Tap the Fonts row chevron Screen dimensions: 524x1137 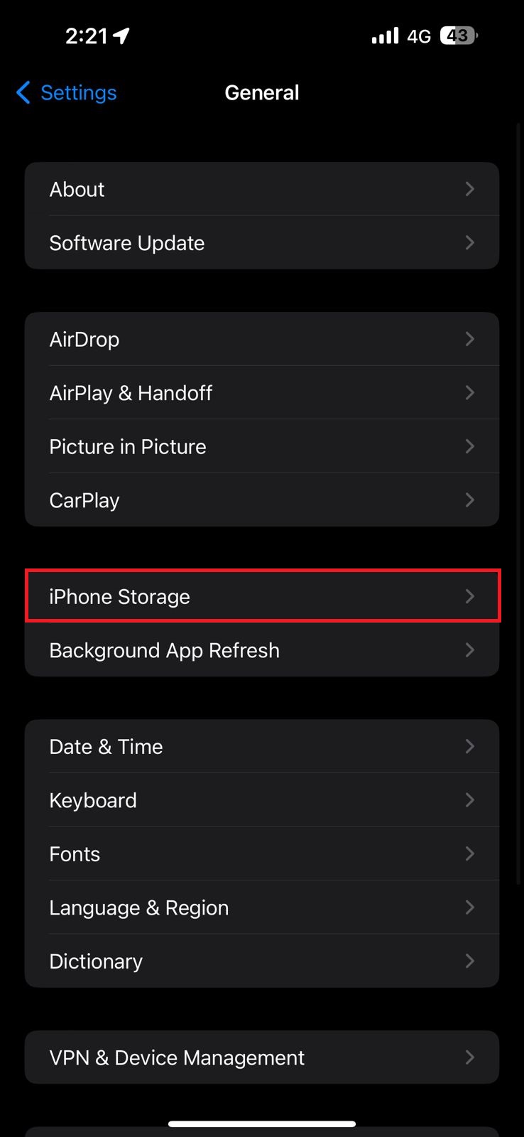click(x=469, y=853)
